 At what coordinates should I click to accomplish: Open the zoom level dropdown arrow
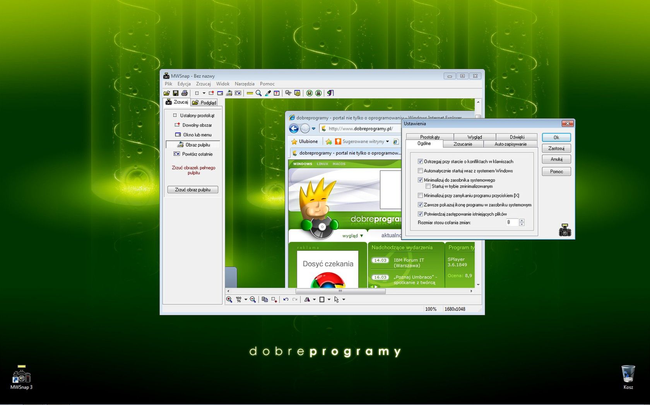(x=246, y=299)
